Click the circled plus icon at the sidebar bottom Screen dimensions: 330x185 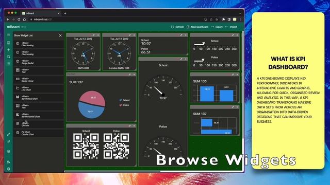[9, 169]
